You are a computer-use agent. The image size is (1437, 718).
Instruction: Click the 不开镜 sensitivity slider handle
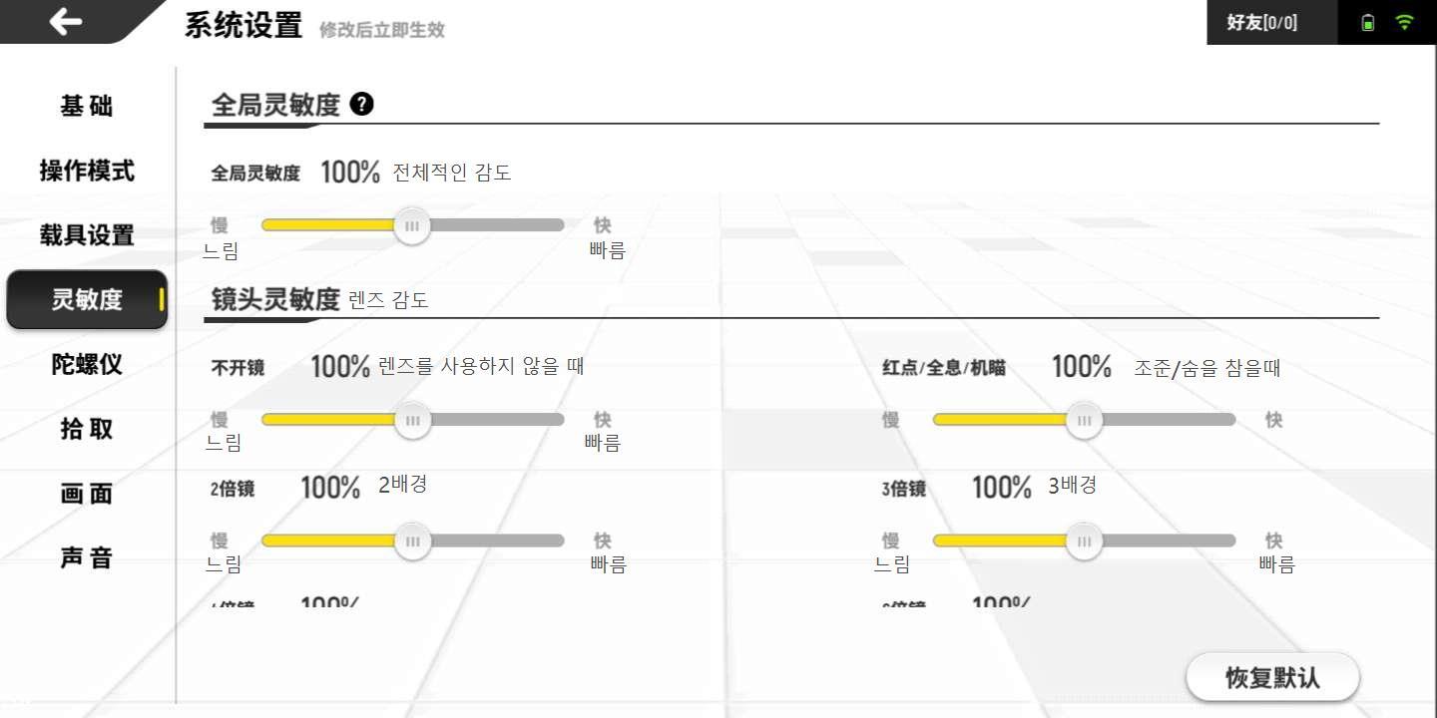(x=411, y=421)
